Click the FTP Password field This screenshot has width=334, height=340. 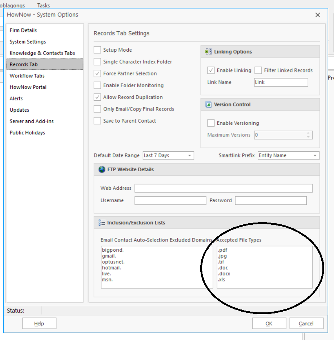pos(271,201)
